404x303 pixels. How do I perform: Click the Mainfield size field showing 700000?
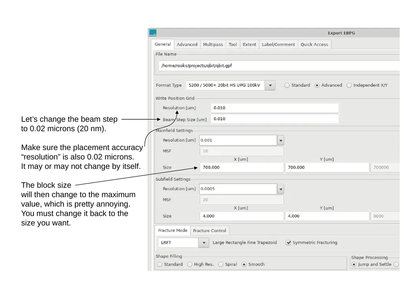385,167
